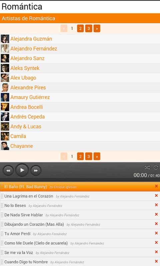
Task: Select Chayanne from the artist list
Action: (x=22, y=146)
